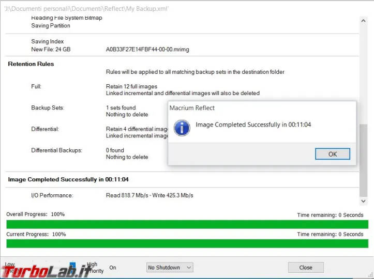Click 'Nothing to delete' under Differential Backups
374x279 pixels.
click(x=127, y=157)
